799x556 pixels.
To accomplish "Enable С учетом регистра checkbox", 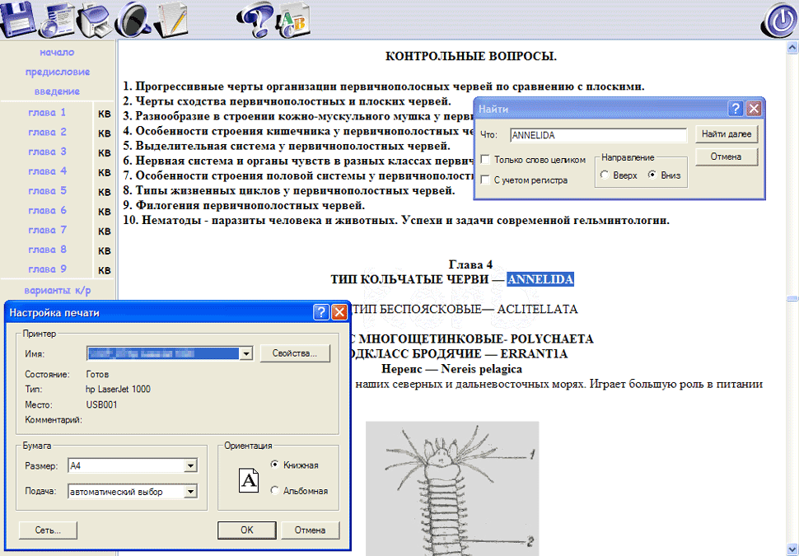I will click(486, 180).
